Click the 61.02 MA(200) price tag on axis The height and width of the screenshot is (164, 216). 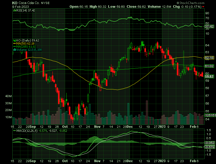209,66
